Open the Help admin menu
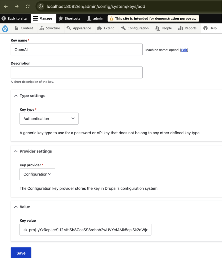222x258 pixels. click(210, 28)
